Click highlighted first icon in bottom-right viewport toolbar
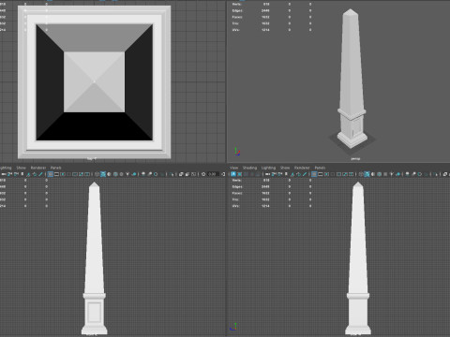 pos(233,174)
